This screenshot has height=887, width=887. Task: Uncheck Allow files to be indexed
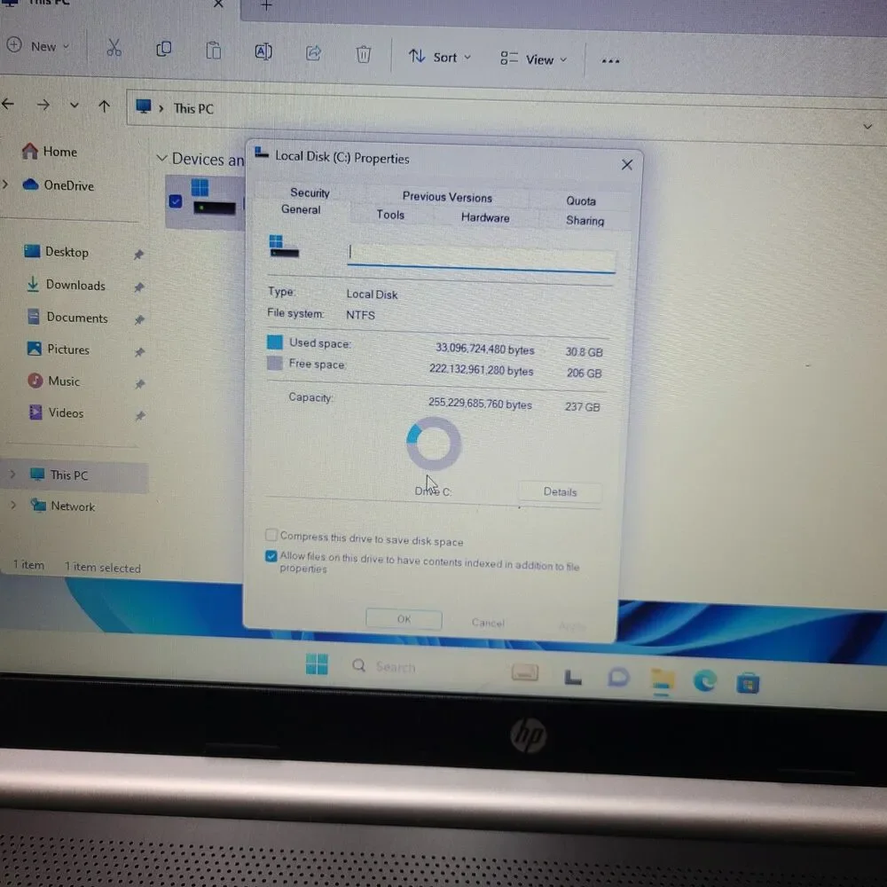pos(271,556)
